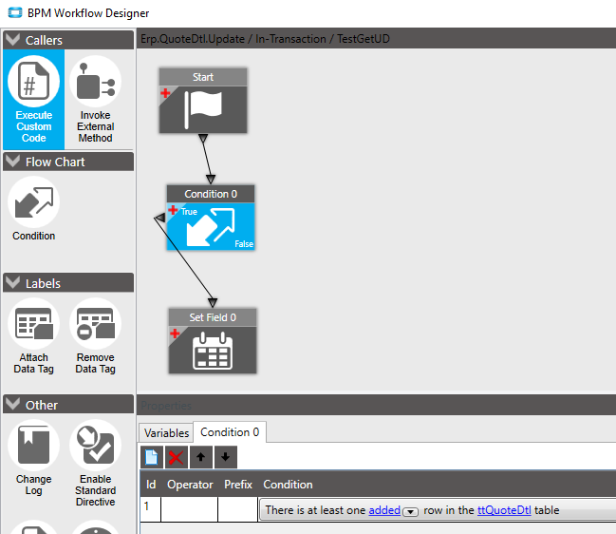This screenshot has width=616, height=534.
Task: Choose the Remove Data Tag item
Action: tap(96, 336)
